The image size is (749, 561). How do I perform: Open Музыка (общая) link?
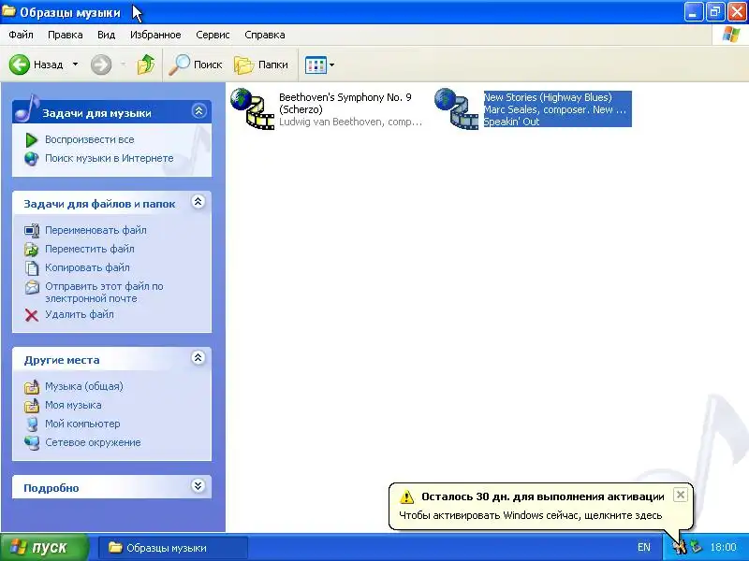tap(84, 386)
